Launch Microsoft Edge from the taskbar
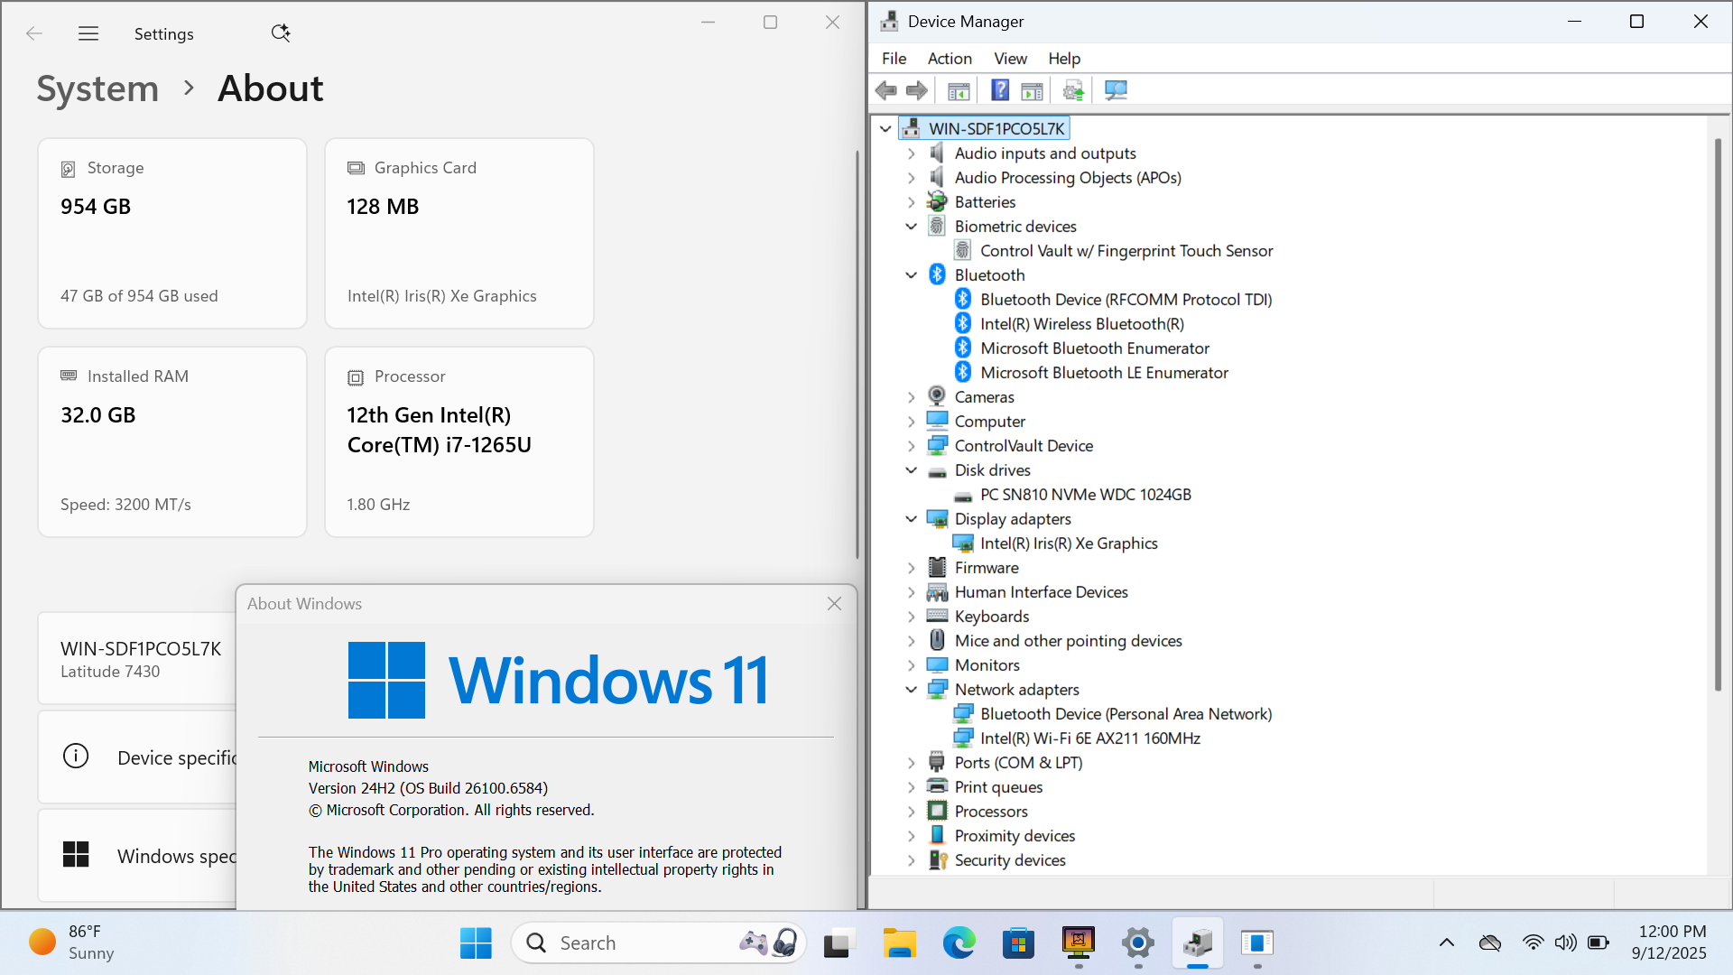 (959, 943)
